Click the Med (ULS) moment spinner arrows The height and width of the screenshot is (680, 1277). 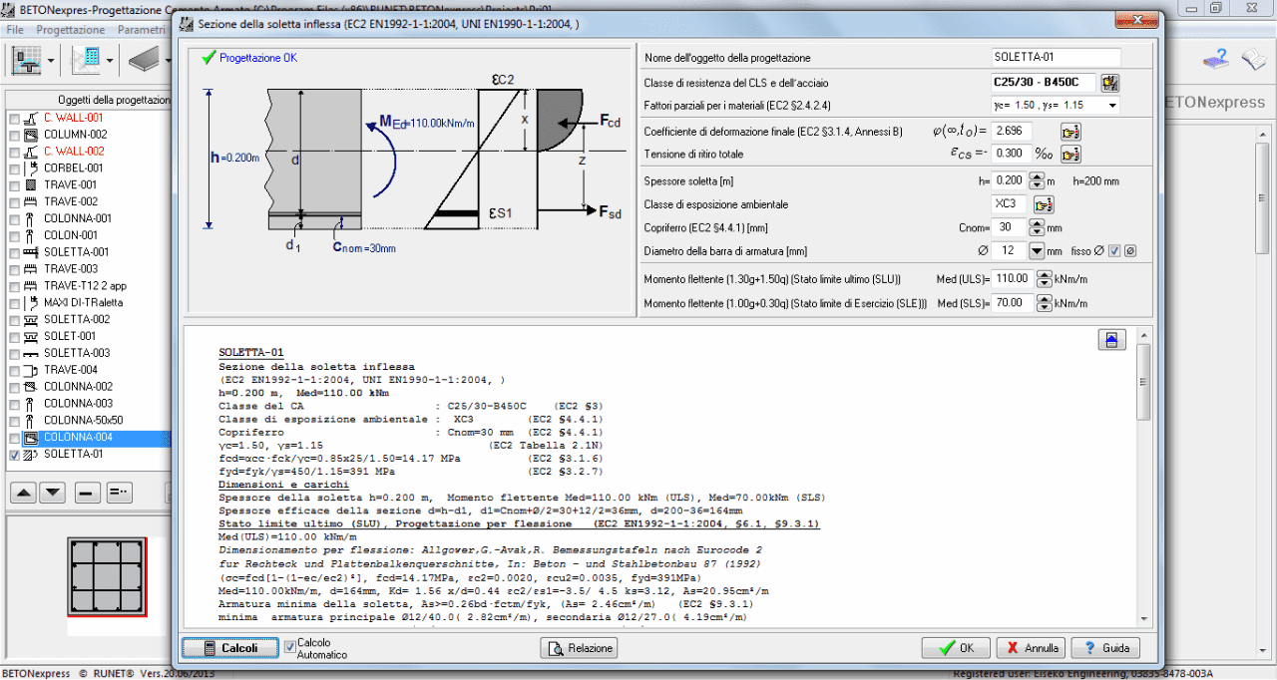tap(1044, 279)
